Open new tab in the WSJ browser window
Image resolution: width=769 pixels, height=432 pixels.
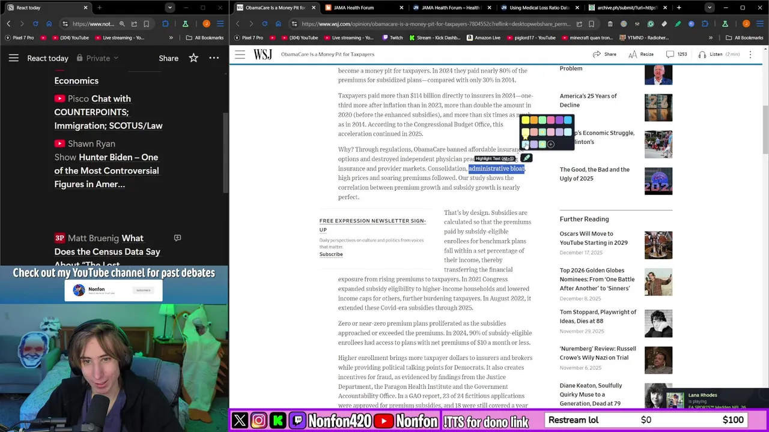pyautogui.click(x=679, y=8)
